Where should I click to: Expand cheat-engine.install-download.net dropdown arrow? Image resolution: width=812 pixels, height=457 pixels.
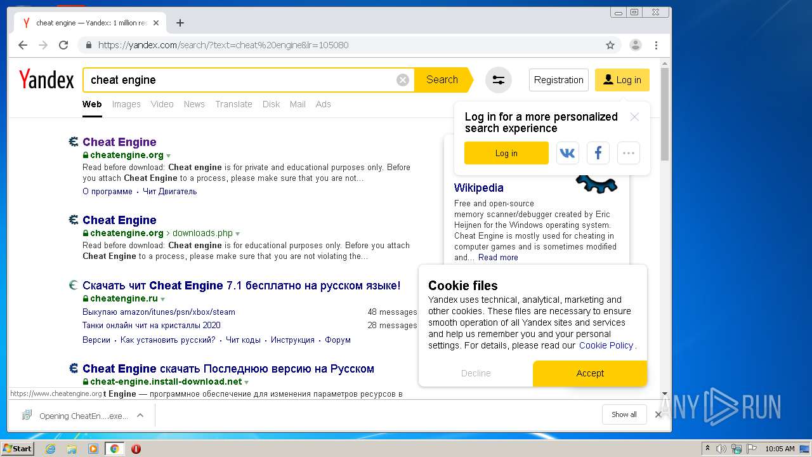point(246,382)
